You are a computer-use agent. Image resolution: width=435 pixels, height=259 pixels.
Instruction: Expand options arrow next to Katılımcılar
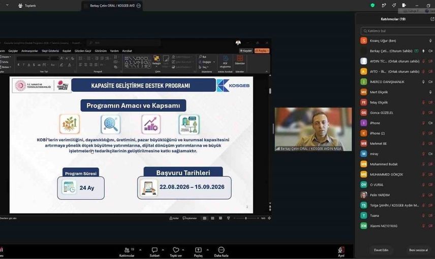[140, 250]
